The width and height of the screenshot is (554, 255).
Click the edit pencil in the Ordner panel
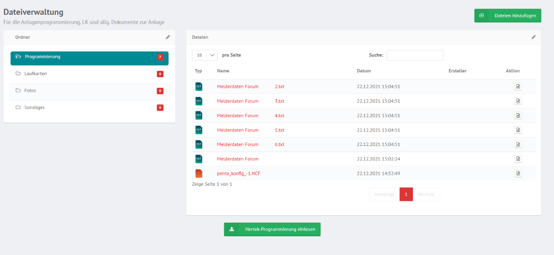point(168,37)
